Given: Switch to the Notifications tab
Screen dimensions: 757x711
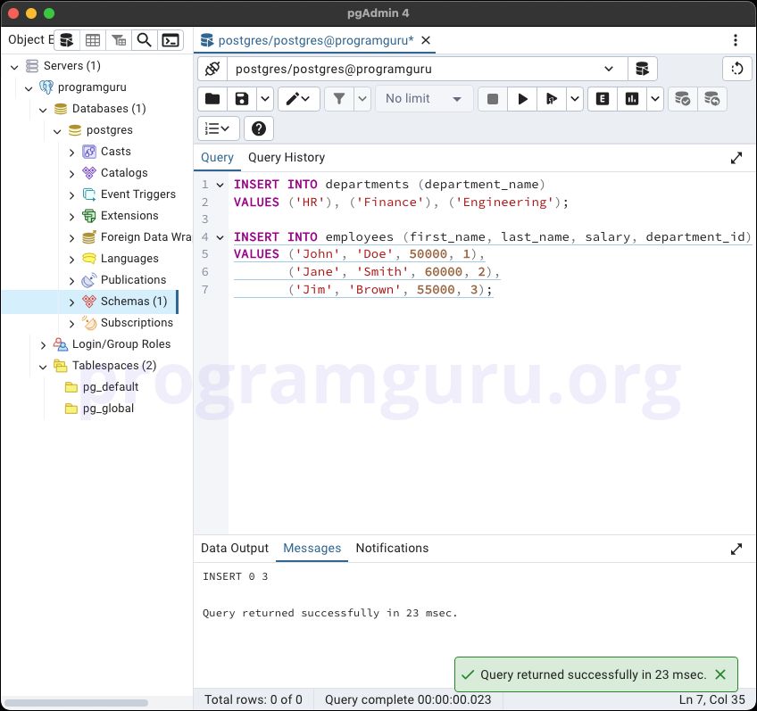Looking at the screenshot, I should click(x=392, y=549).
